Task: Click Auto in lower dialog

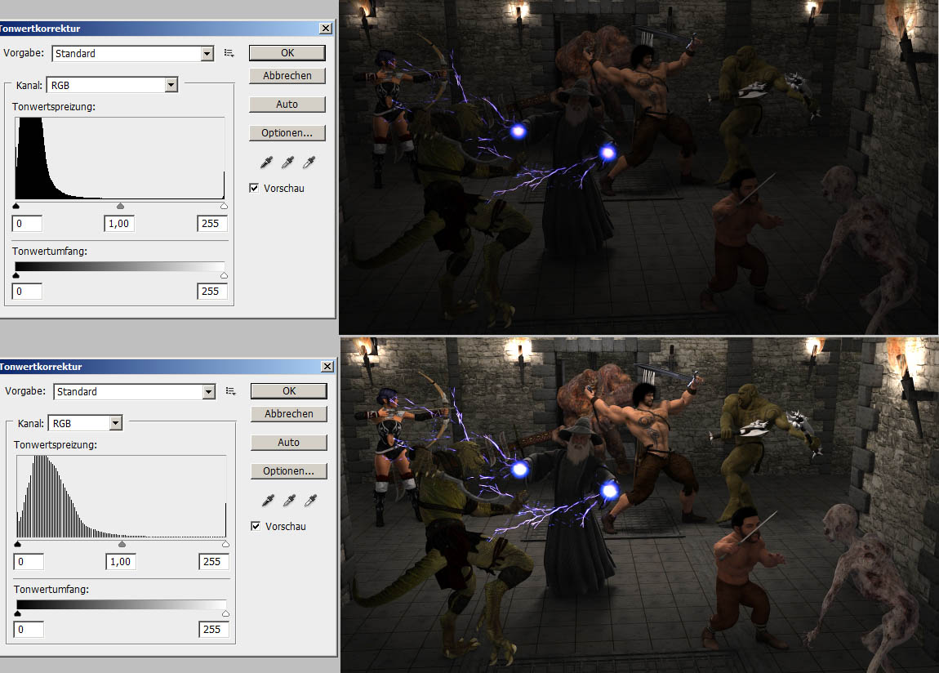Action: click(289, 443)
